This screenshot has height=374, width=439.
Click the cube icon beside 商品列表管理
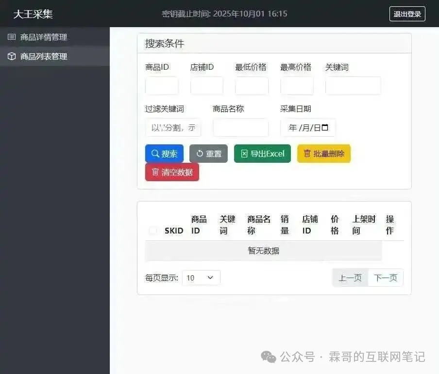tap(12, 57)
